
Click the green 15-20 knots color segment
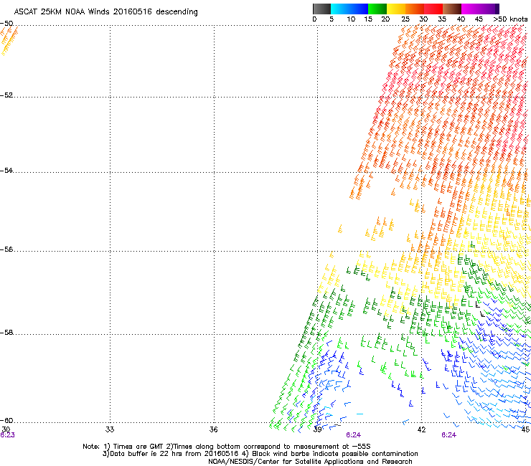(x=377, y=9)
